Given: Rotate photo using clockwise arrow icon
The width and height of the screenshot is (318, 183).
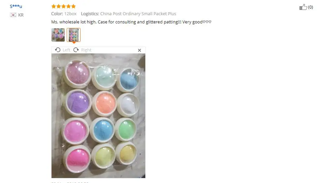Looking at the screenshot, I should point(76,50).
